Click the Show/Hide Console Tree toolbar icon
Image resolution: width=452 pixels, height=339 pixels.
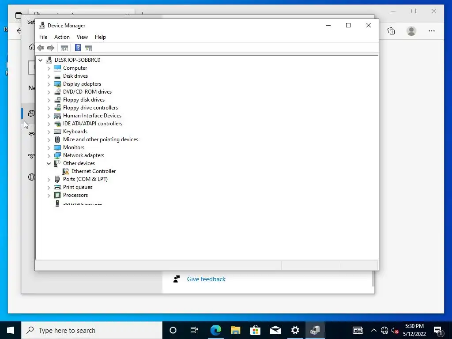(x=64, y=48)
